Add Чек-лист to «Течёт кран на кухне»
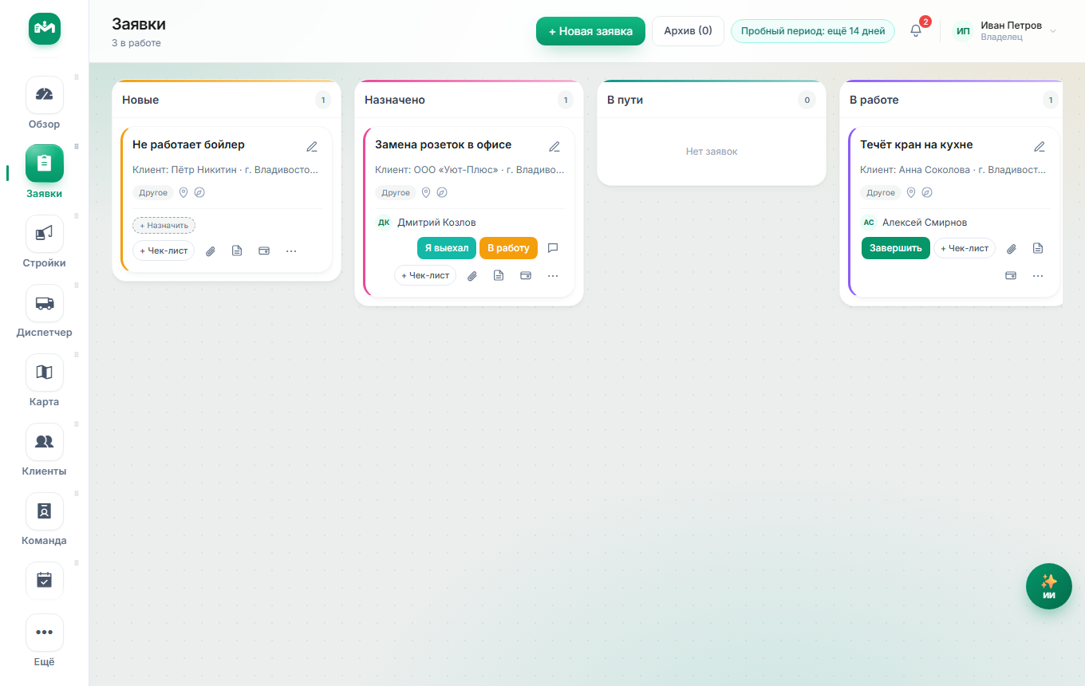This screenshot has height=686, width=1085. click(x=965, y=248)
